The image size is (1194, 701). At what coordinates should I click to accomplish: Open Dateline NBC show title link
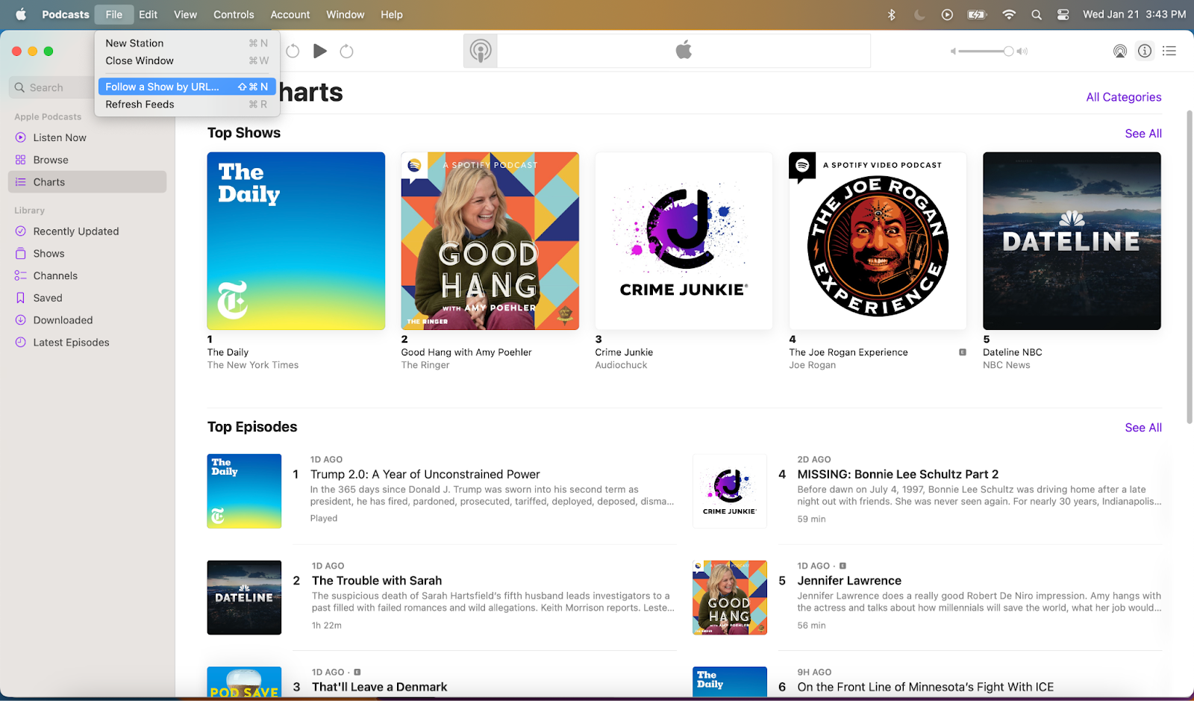(1013, 352)
